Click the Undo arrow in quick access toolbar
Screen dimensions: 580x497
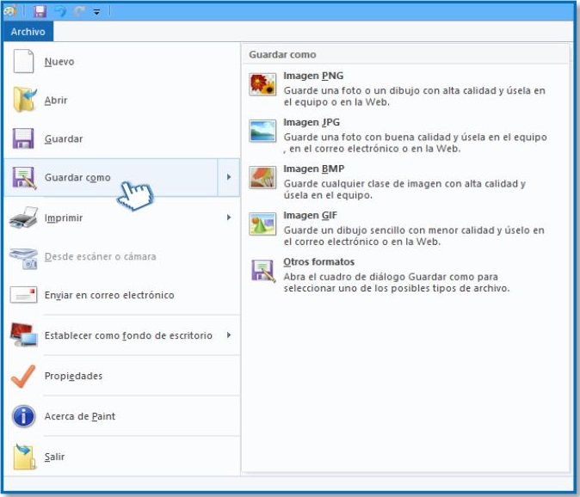point(60,11)
